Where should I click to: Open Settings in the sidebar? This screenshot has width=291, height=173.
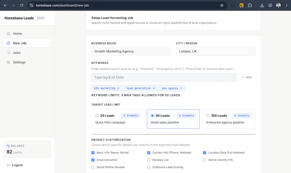click(x=27, y=62)
